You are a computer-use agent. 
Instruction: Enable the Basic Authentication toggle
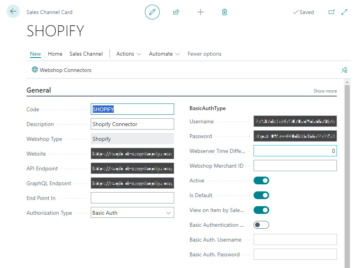261,225
